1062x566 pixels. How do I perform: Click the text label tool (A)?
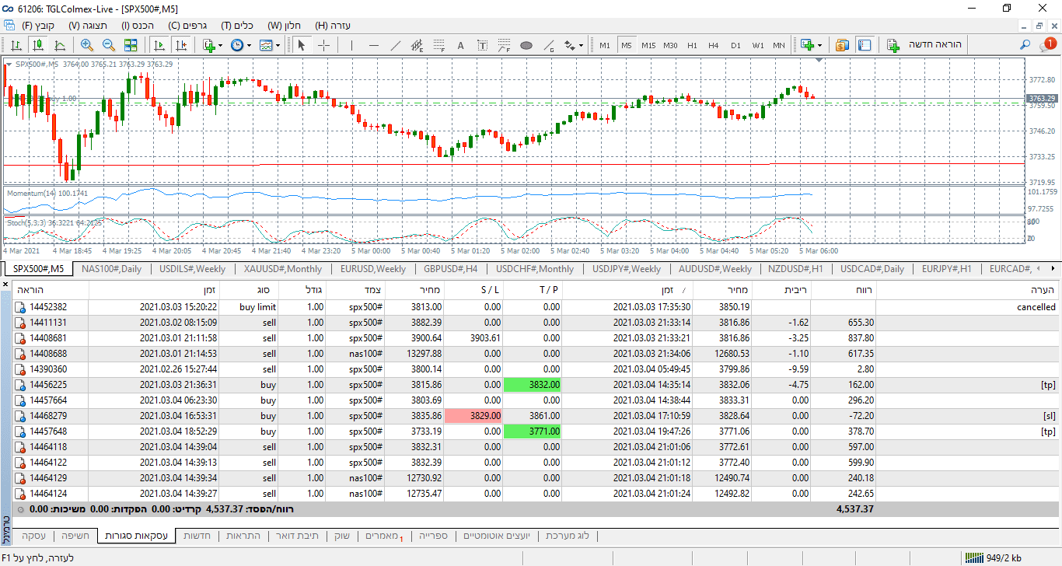click(x=460, y=45)
